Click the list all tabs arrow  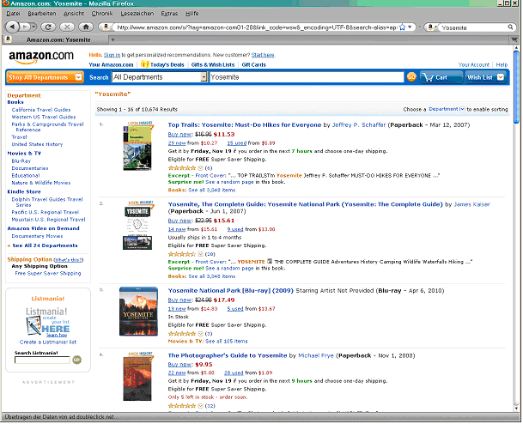[x=514, y=39]
